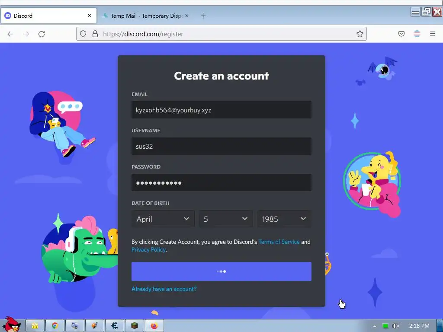Switch to the Discord tab

click(48, 16)
